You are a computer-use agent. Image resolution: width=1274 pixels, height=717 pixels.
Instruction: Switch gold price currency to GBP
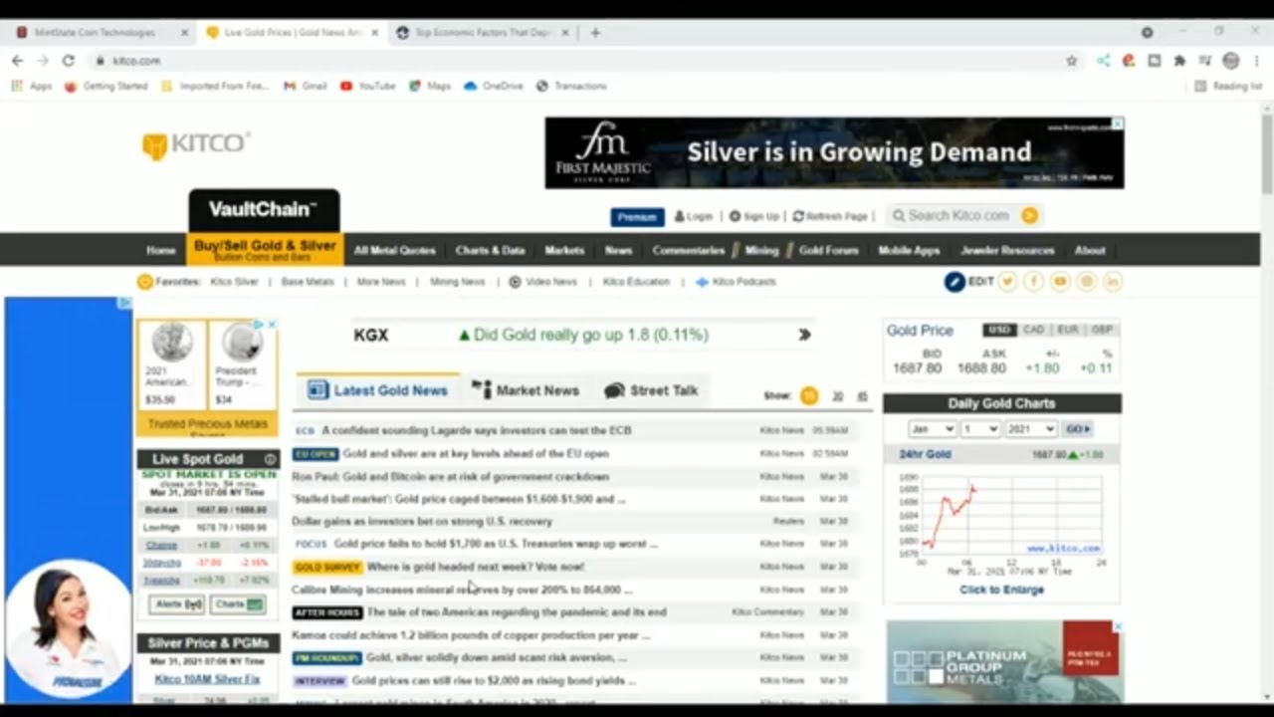(1101, 330)
